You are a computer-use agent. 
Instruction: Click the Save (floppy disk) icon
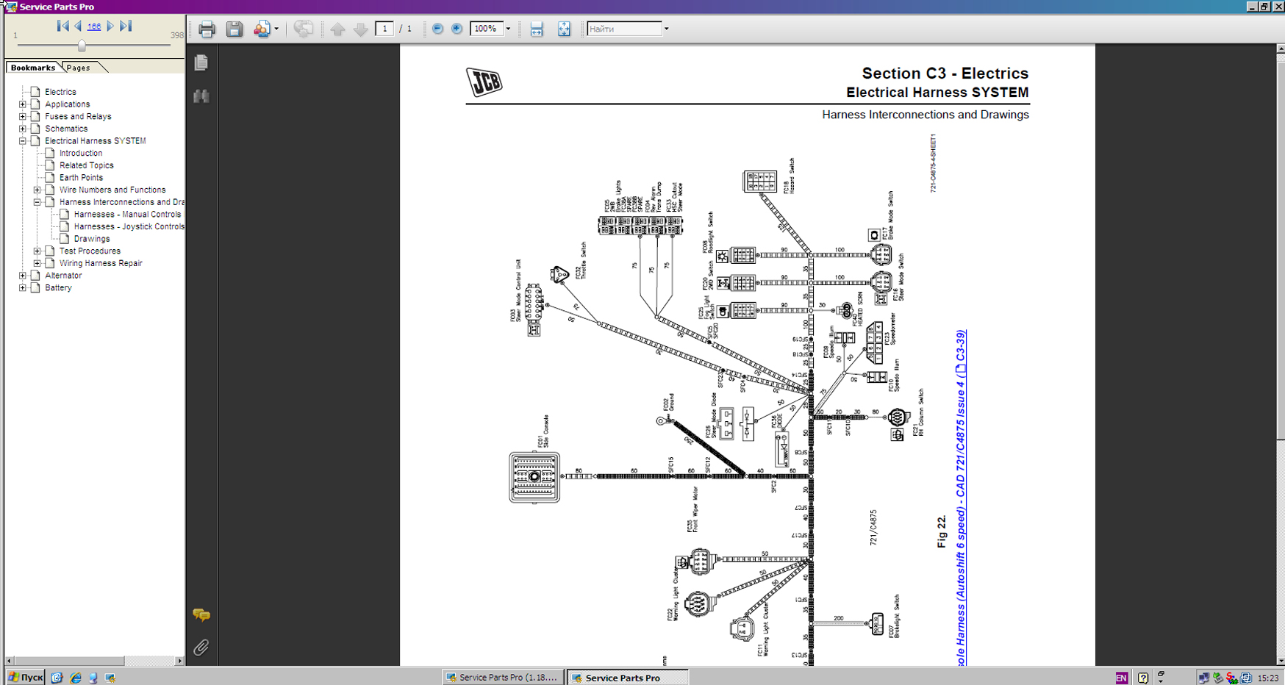tap(234, 29)
